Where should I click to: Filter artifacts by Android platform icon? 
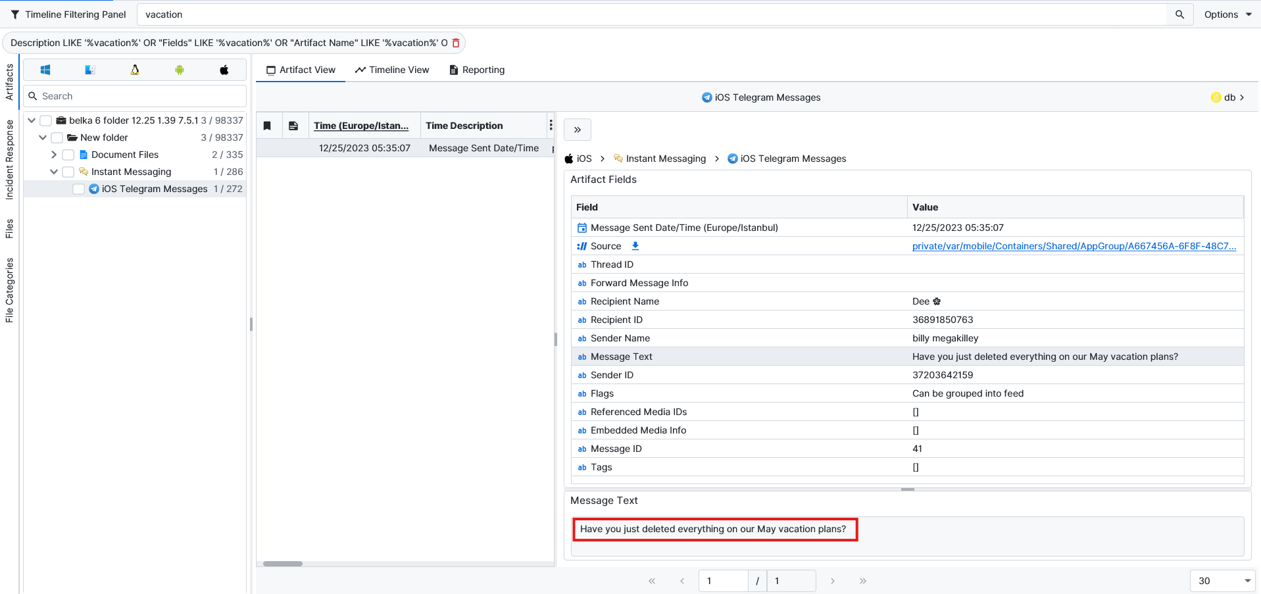180,70
